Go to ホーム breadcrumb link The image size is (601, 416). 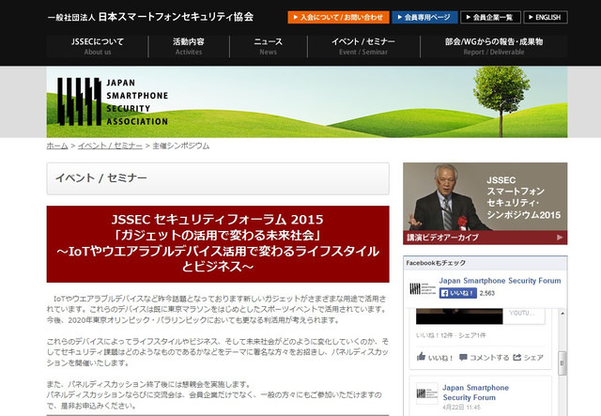57,146
